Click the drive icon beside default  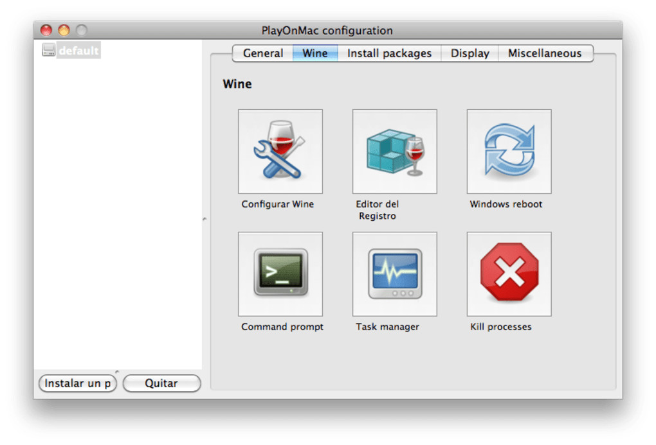pyautogui.click(x=48, y=49)
